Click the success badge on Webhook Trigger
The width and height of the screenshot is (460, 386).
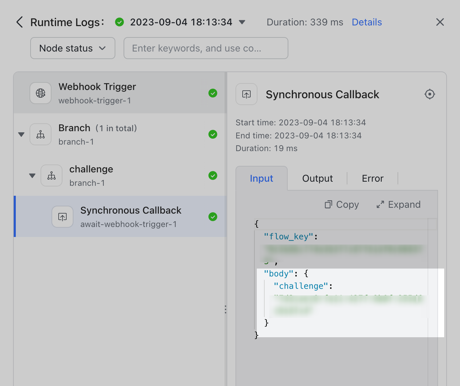pyautogui.click(x=213, y=93)
